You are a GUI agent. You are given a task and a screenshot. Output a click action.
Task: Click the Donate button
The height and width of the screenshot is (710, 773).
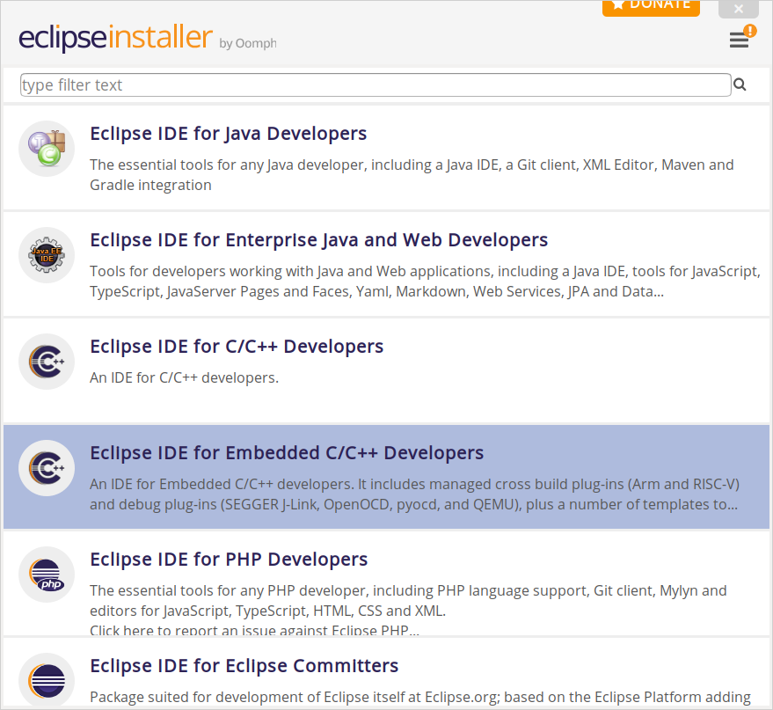click(651, 7)
